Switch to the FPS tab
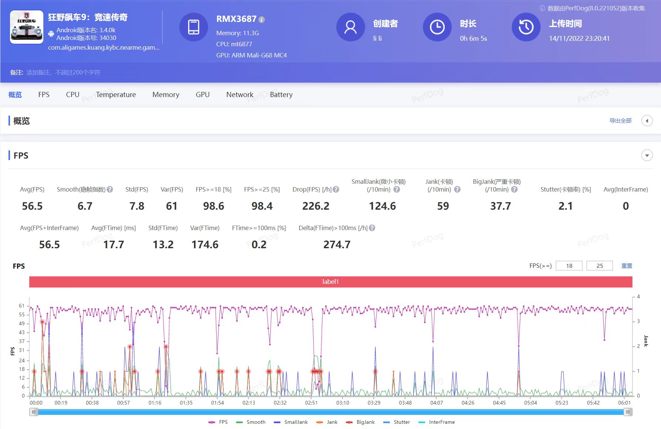This screenshot has width=661, height=429. (44, 94)
